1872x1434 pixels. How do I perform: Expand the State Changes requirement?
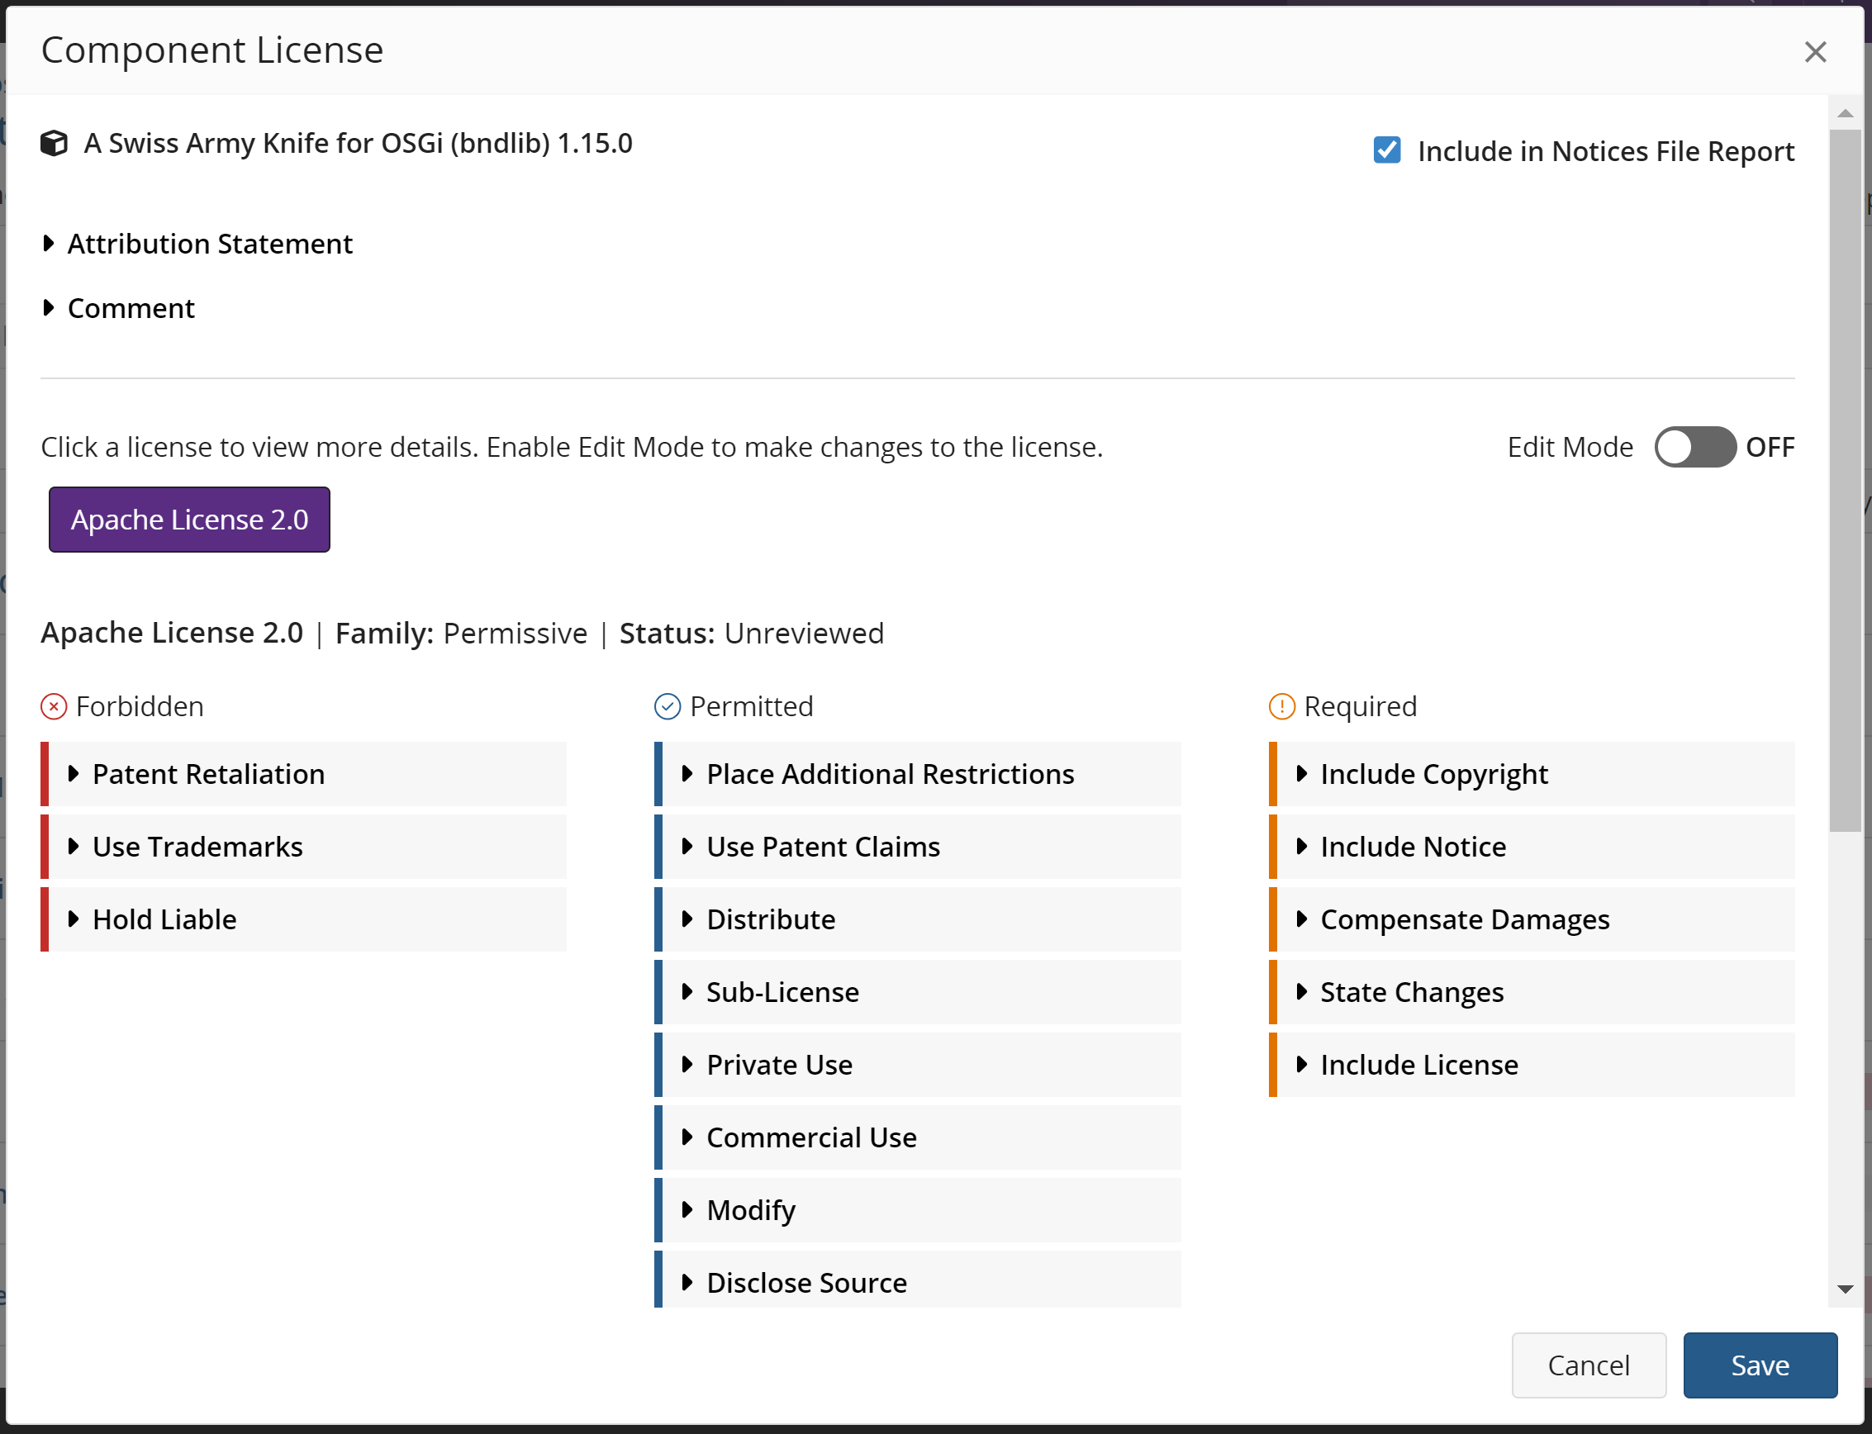[x=1303, y=992]
